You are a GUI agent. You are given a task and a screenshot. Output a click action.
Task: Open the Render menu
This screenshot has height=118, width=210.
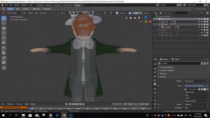click(17, 5)
